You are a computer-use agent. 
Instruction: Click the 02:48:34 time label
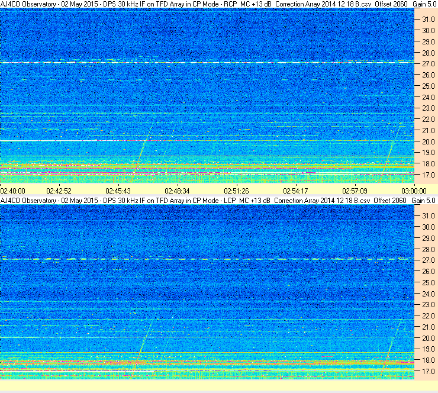coord(177,191)
